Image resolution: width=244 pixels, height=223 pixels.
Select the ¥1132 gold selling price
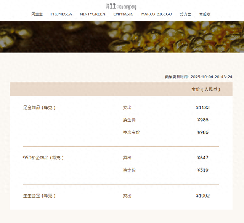(203, 108)
